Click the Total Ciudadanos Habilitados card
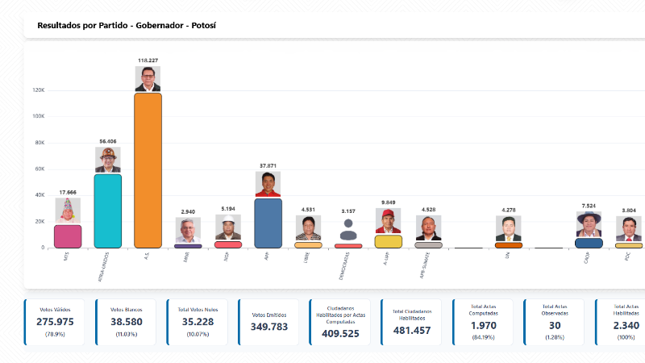Image resolution: width=645 pixels, height=363 pixels. pyautogui.click(x=411, y=322)
